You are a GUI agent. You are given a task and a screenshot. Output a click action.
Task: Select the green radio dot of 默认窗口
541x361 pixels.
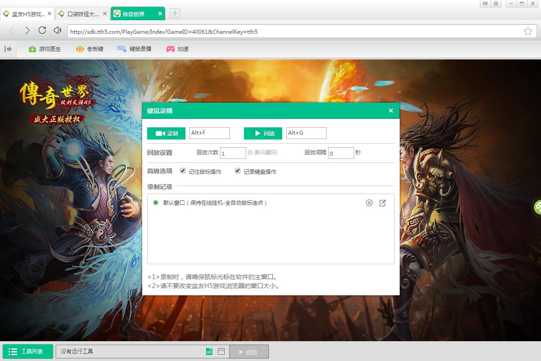click(156, 203)
